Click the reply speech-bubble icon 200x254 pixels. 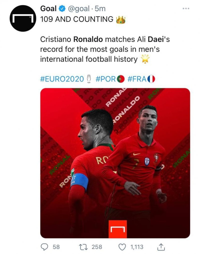[x=45, y=247]
